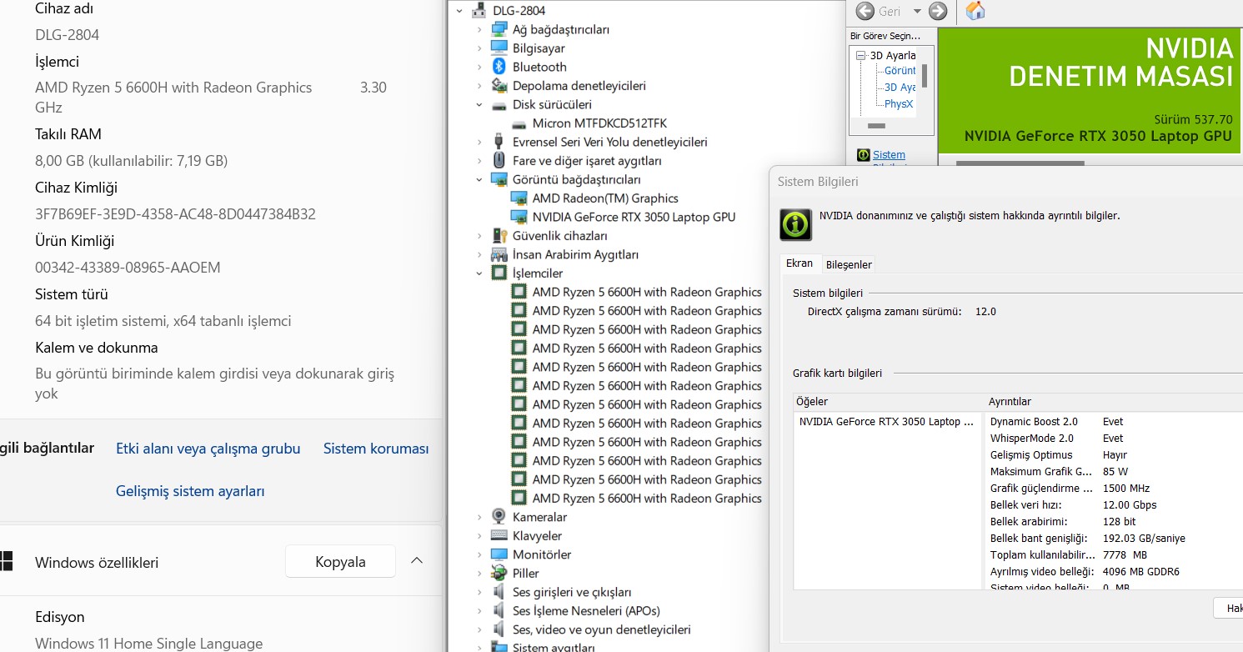The width and height of the screenshot is (1243, 652).
Task: Select the WhisperMode 2.0 detail row
Action: (1114, 439)
